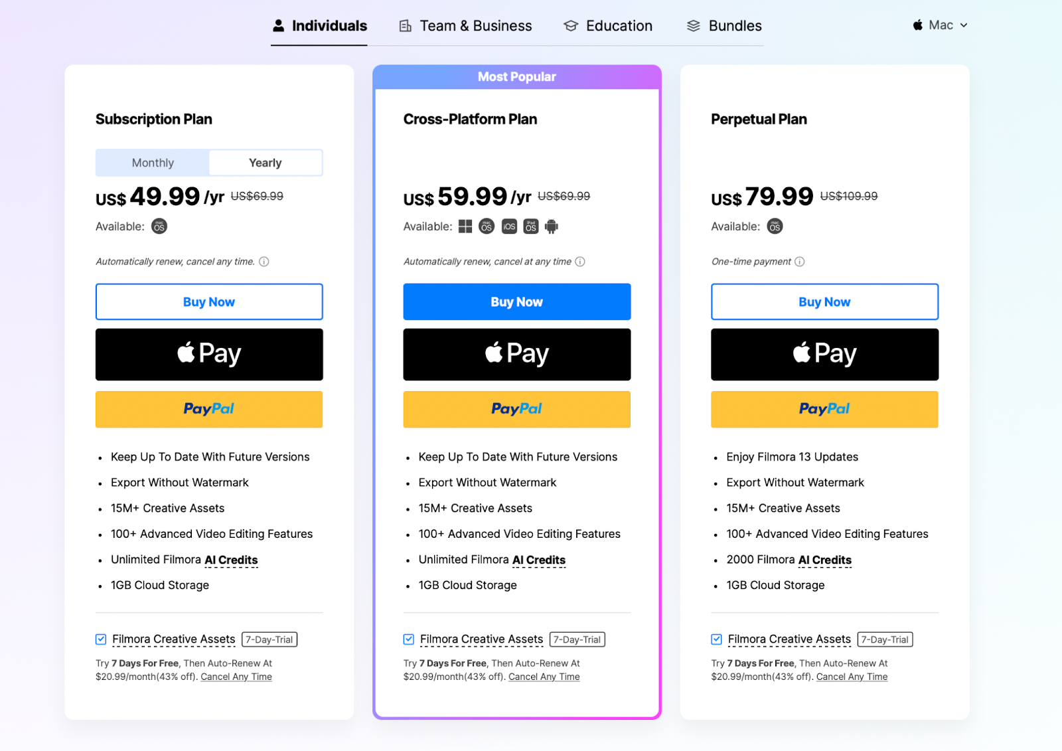
Task: Switch billing to Monthly
Action: (x=153, y=163)
